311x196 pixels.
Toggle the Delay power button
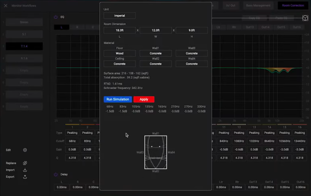(56, 175)
